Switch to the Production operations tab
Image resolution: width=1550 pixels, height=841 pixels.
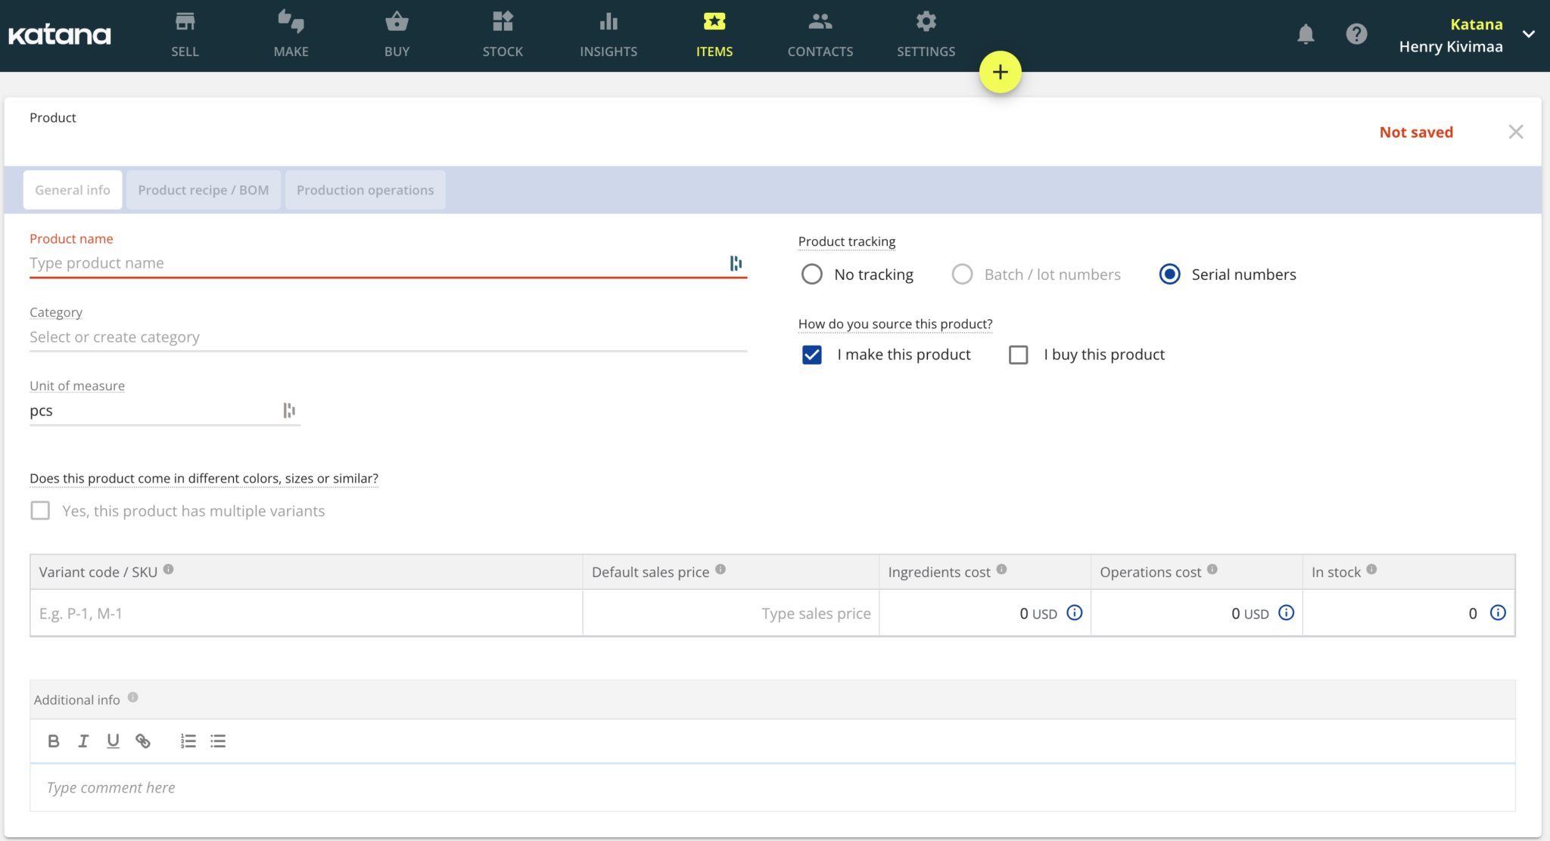click(x=365, y=190)
